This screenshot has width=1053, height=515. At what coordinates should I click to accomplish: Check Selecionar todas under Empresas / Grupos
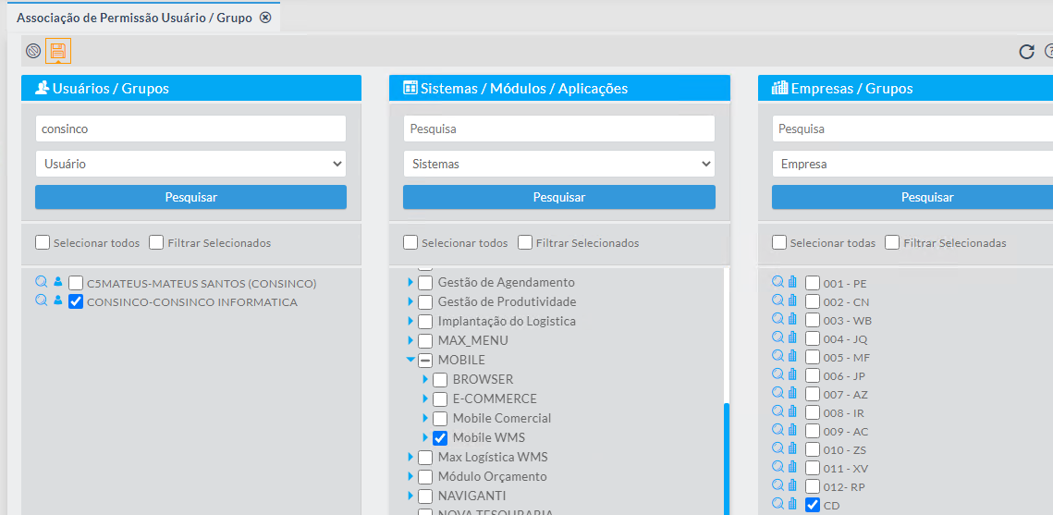pos(779,242)
